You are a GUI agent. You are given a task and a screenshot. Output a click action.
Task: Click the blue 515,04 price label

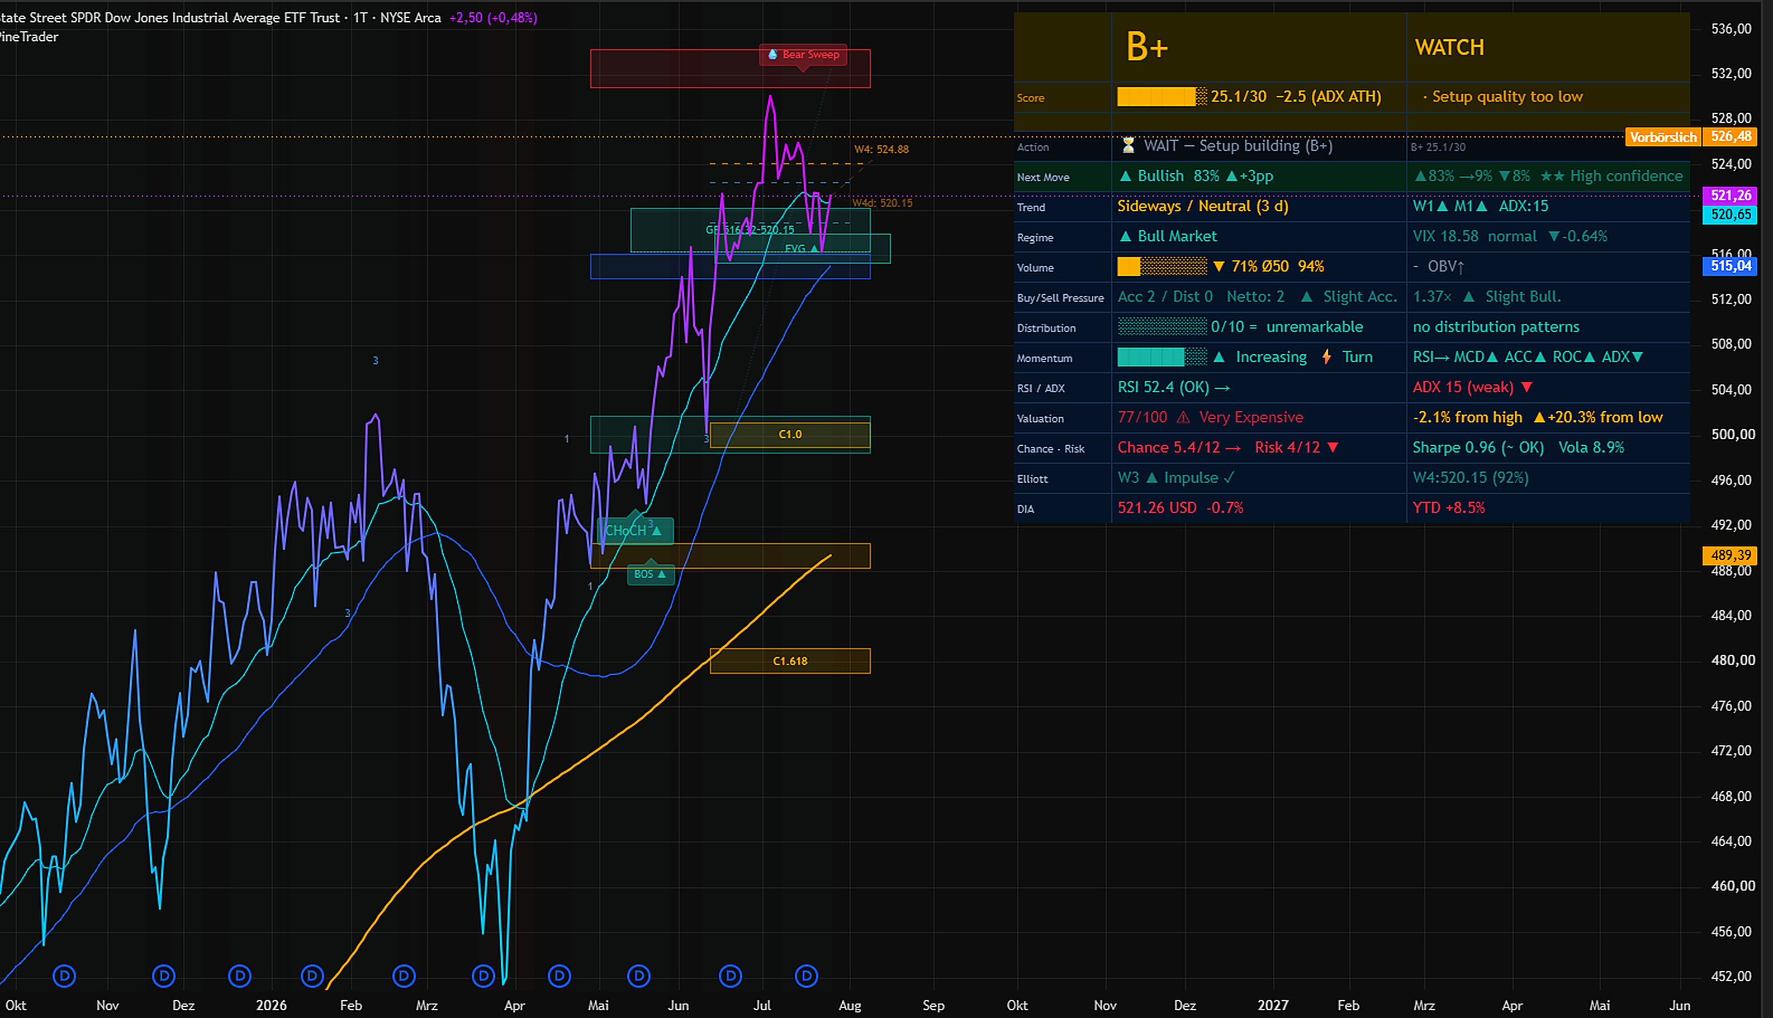pyautogui.click(x=1731, y=266)
